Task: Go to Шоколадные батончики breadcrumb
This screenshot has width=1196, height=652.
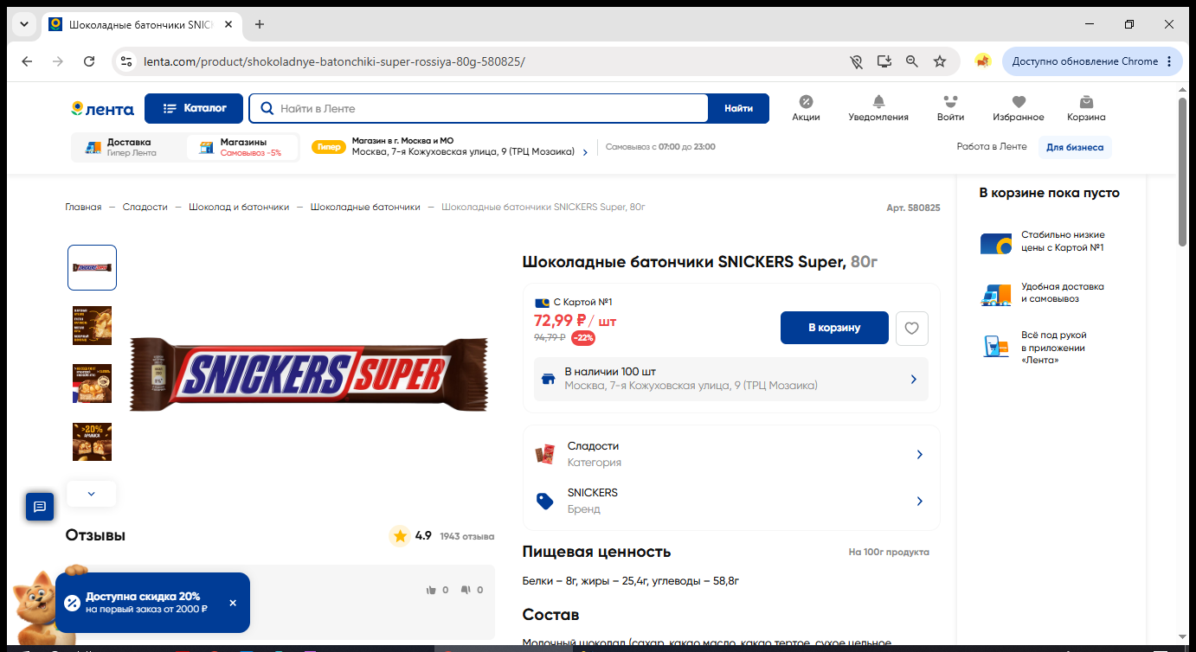Action: 365,208
